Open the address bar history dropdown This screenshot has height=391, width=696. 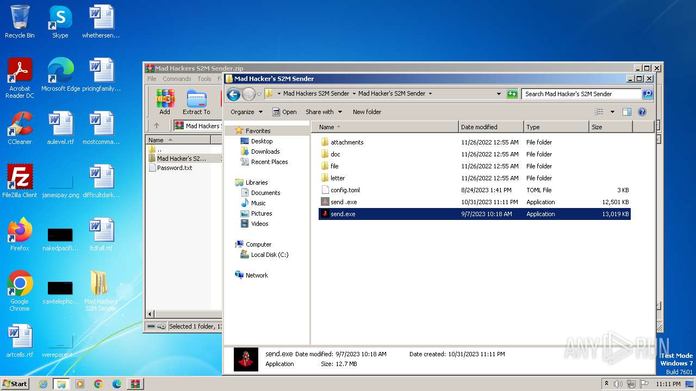click(x=499, y=94)
